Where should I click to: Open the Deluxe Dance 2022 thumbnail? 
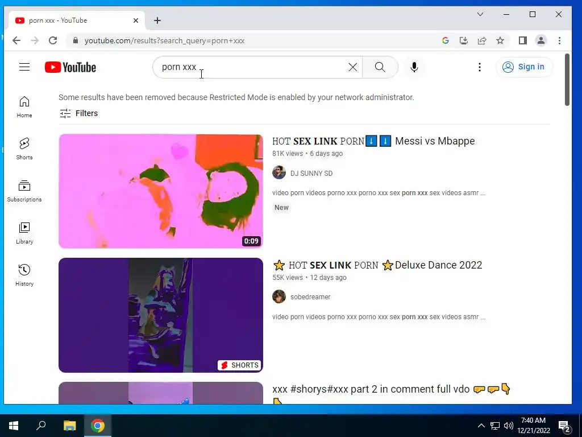coord(161,315)
